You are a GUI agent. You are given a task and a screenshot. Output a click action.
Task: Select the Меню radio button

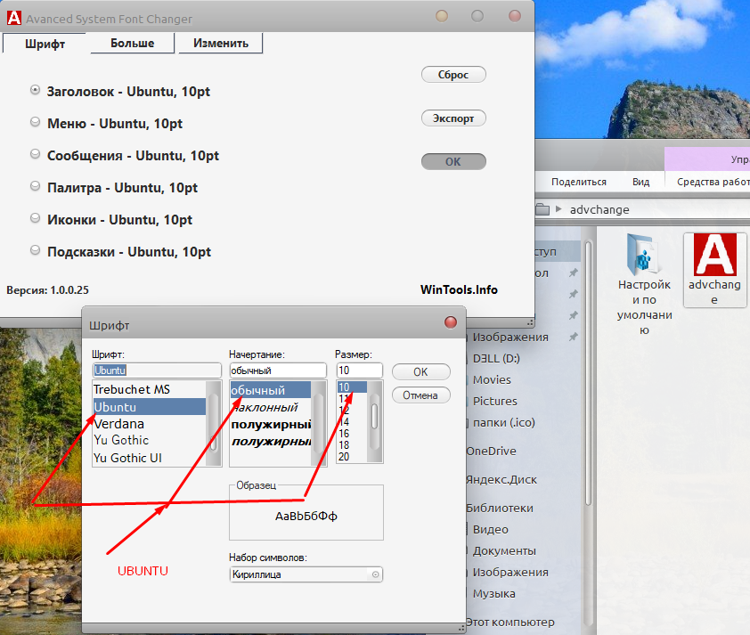[35, 122]
